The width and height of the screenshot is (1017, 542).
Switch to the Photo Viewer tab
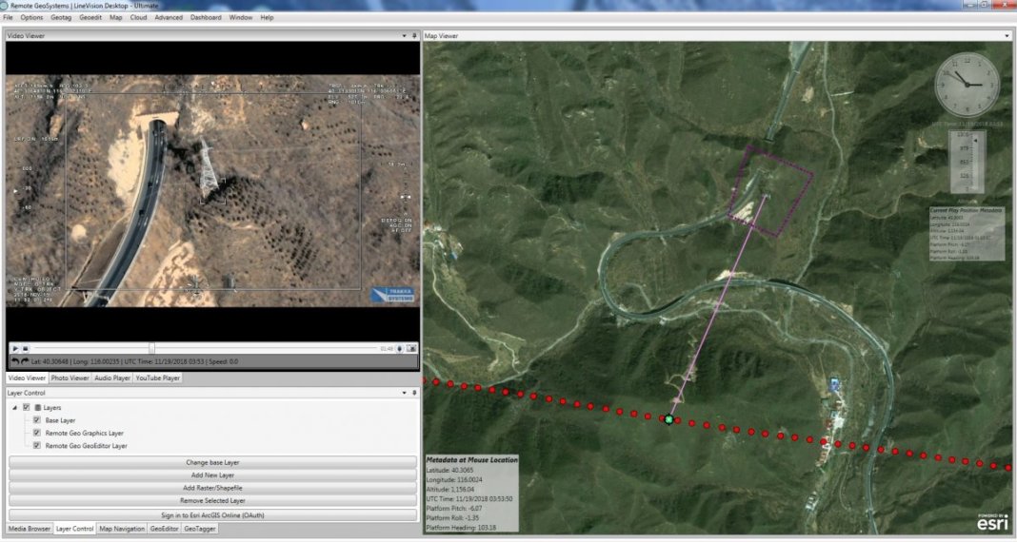click(70, 377)
